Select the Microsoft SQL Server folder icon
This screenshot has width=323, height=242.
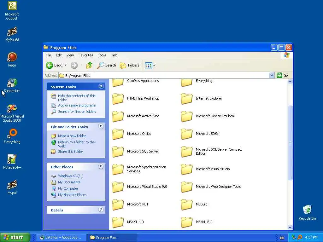point(118,151)
